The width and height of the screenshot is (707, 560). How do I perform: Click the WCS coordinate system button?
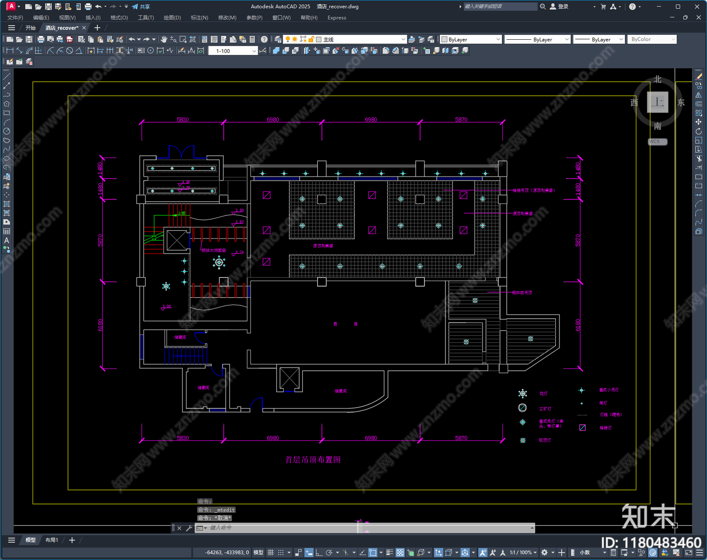658,142
